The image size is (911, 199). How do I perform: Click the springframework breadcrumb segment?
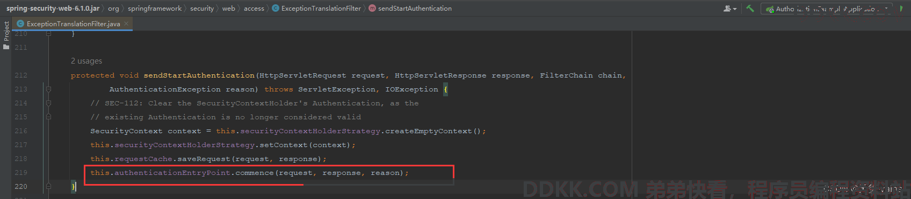click(155, 8)
